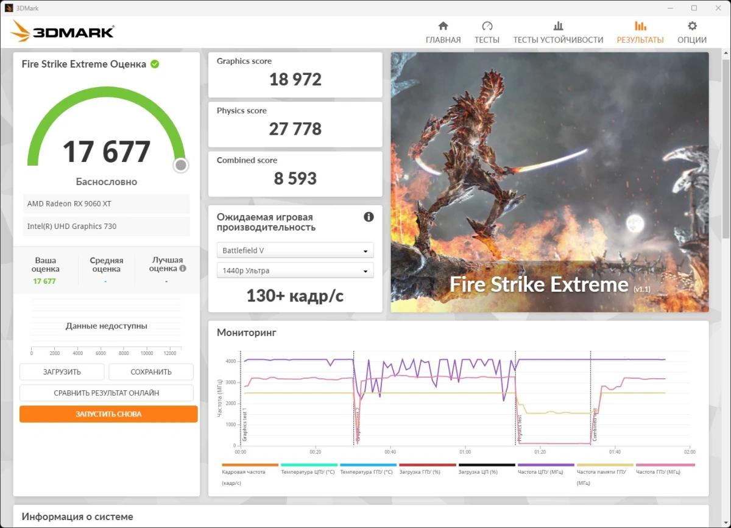Select the AMD Radeon RX 9060 XT entry
731x528 pixels.
click(106, 203)
